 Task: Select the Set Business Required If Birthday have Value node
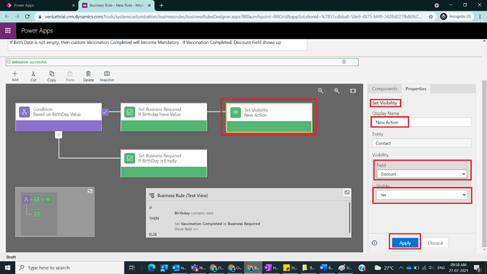pyautogui.click(x=164, y=117)
